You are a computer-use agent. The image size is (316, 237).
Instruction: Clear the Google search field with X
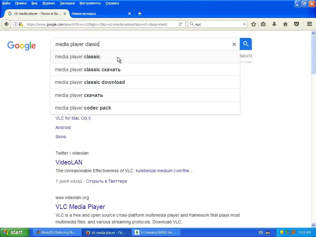click(234, 44)
